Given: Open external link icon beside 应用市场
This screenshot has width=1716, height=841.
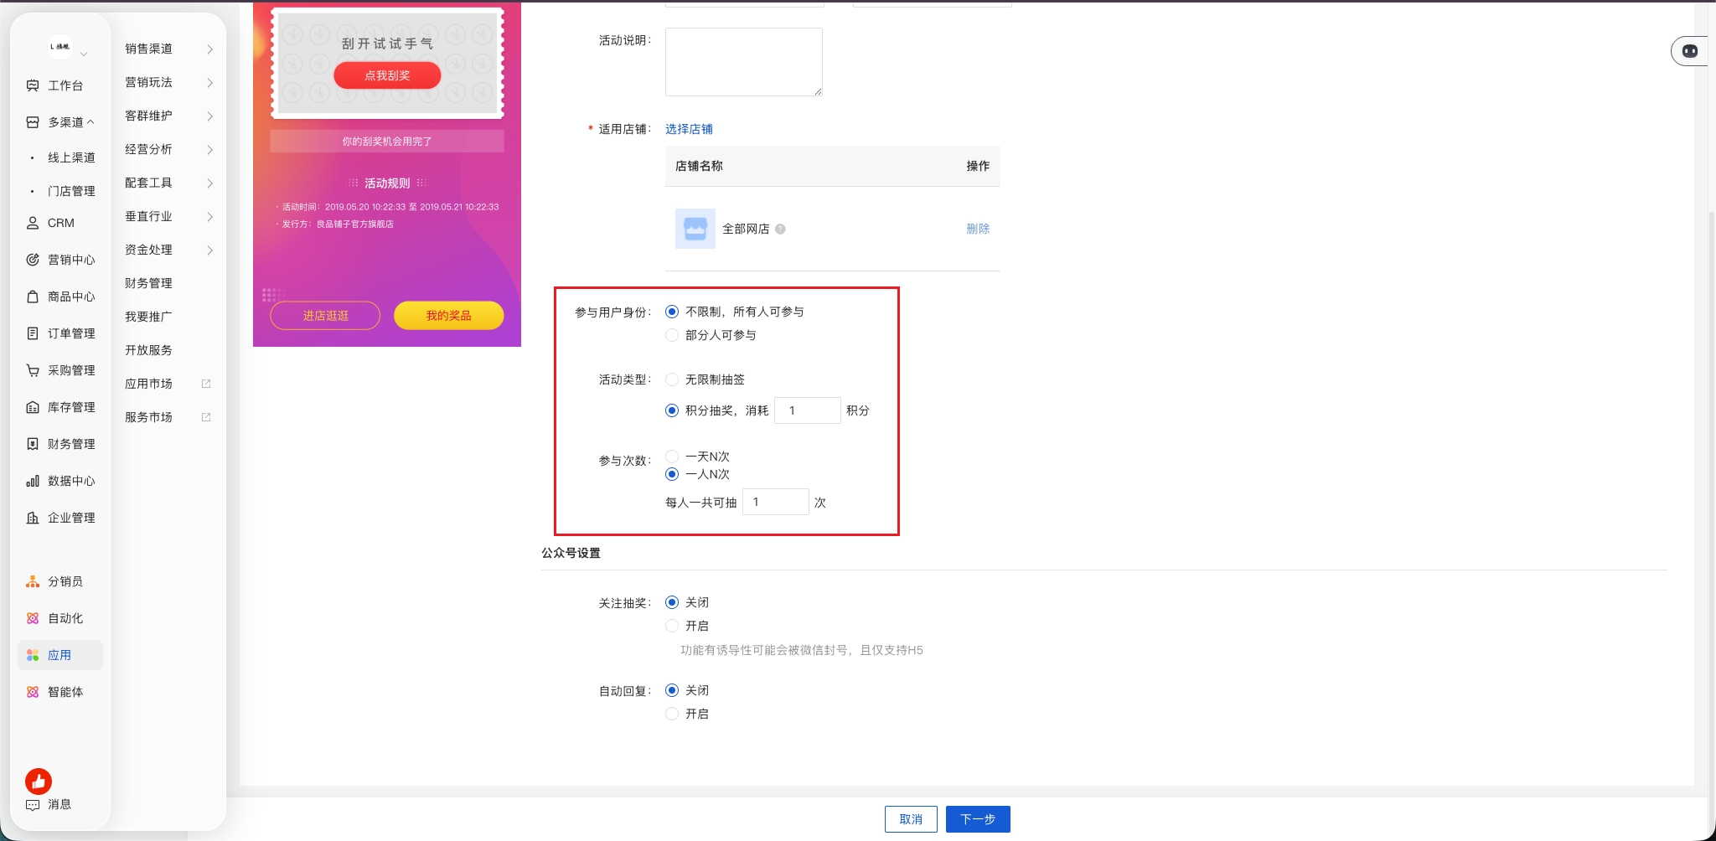Looking at the screenshot, I should pyautogui.click(x=206, y=384).
